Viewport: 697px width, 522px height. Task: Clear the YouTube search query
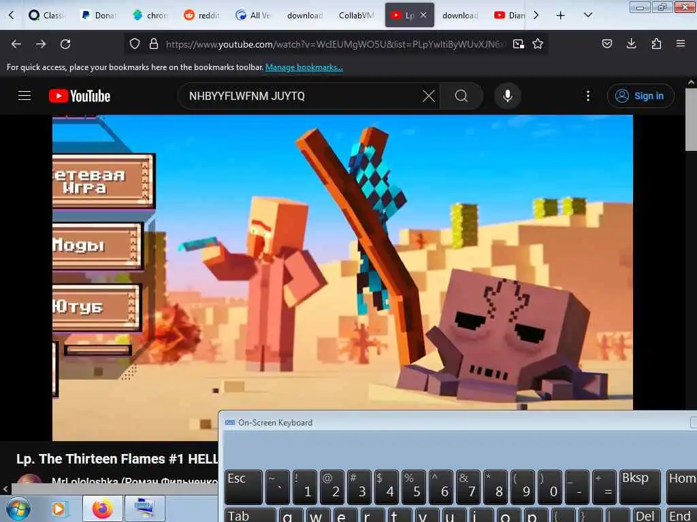click(429, 96)
